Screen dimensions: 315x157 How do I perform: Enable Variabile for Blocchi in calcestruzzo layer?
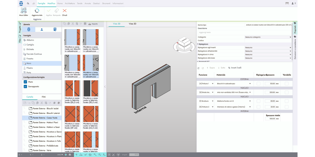pos(286,84)
